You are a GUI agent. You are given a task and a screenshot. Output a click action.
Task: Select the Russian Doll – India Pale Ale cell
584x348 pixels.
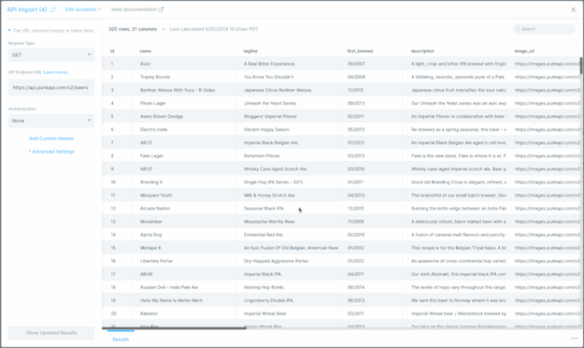coord(183,288)
